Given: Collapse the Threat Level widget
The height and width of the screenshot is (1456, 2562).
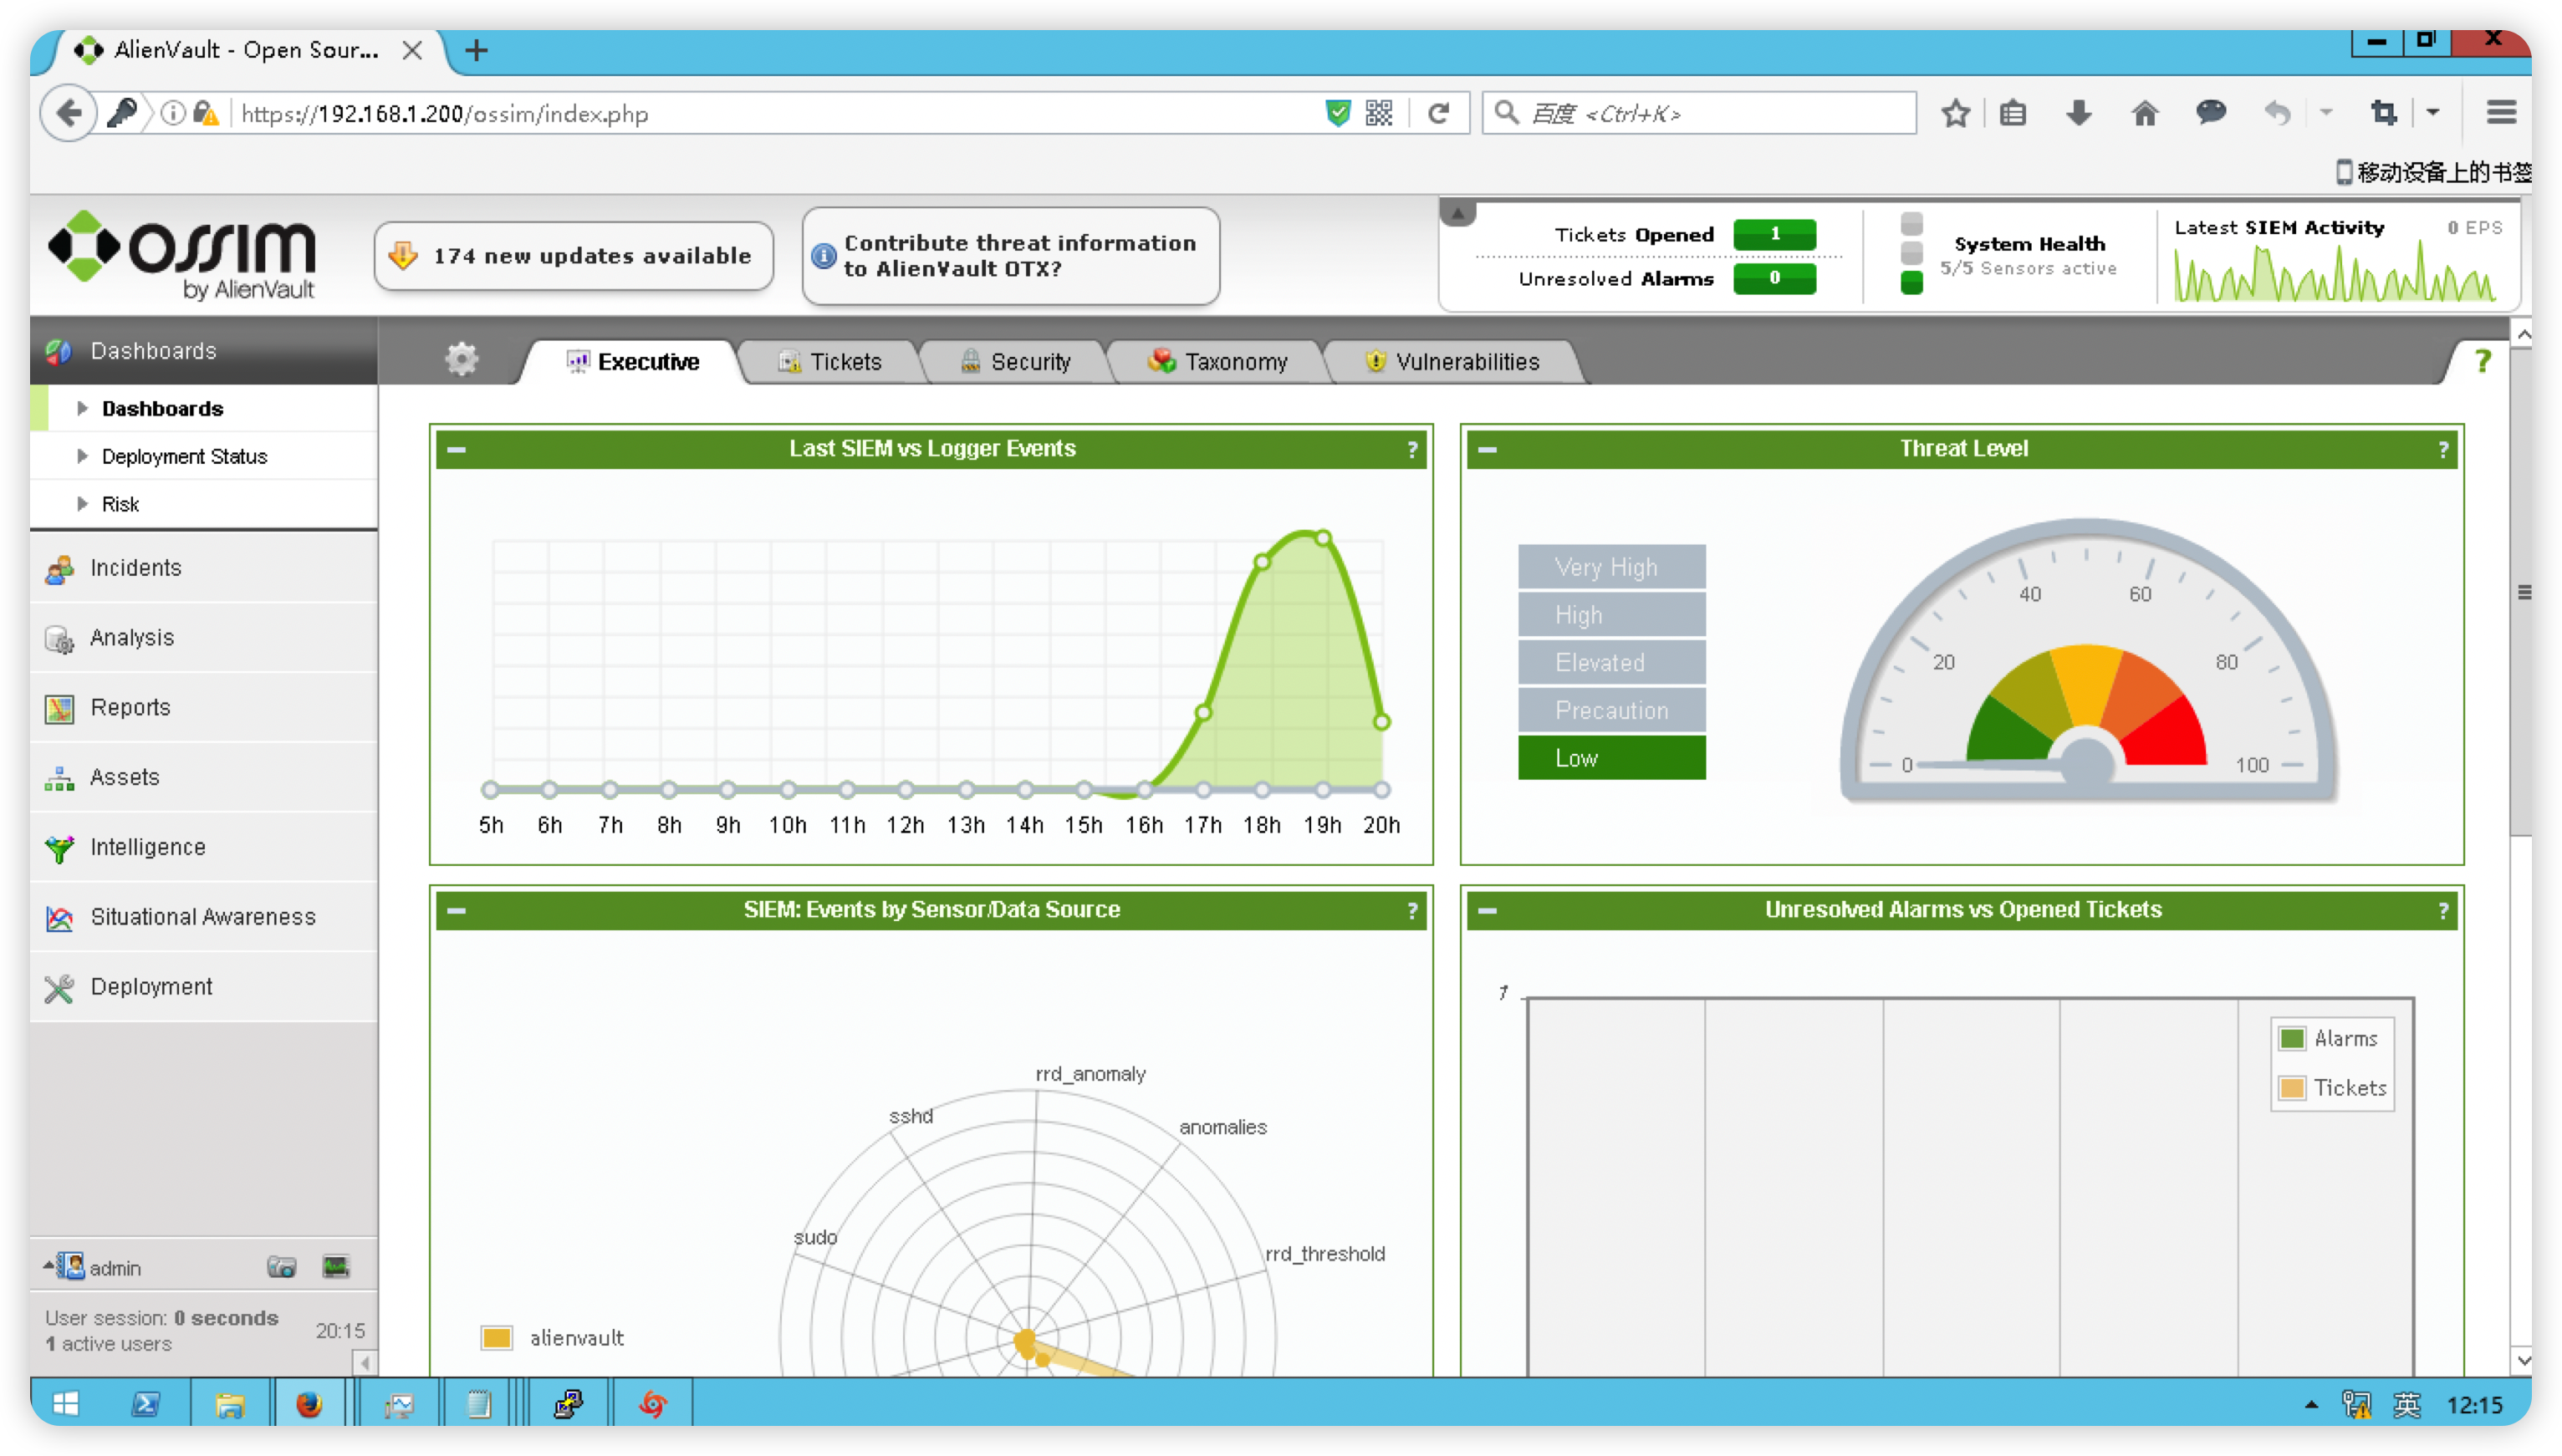Looking at the screenshot, I should point(1488,449).
